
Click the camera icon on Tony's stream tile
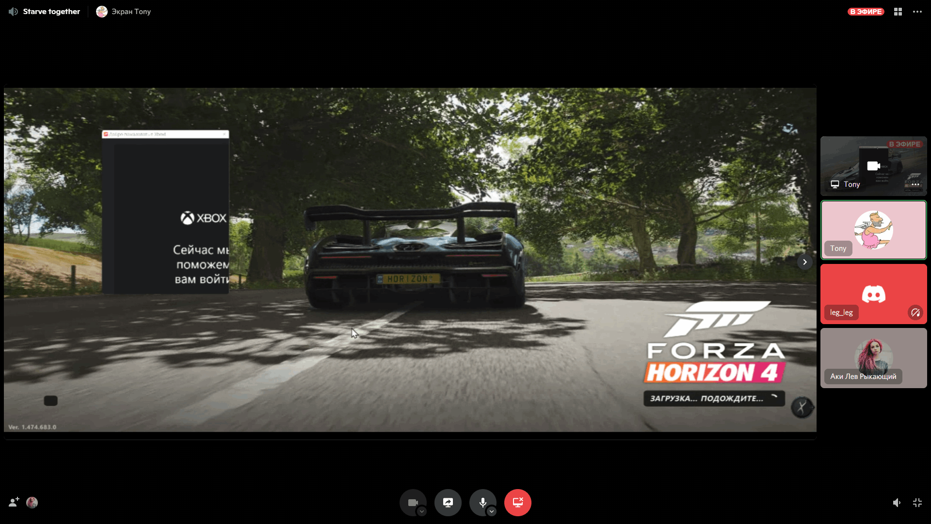coord(873,166)
